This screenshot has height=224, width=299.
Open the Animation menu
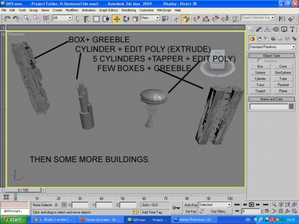pos(89,10)
